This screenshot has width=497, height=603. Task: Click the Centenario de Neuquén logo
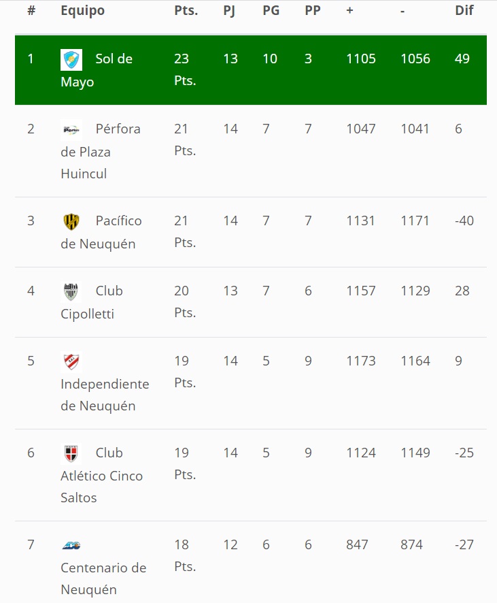pos(71,545)
